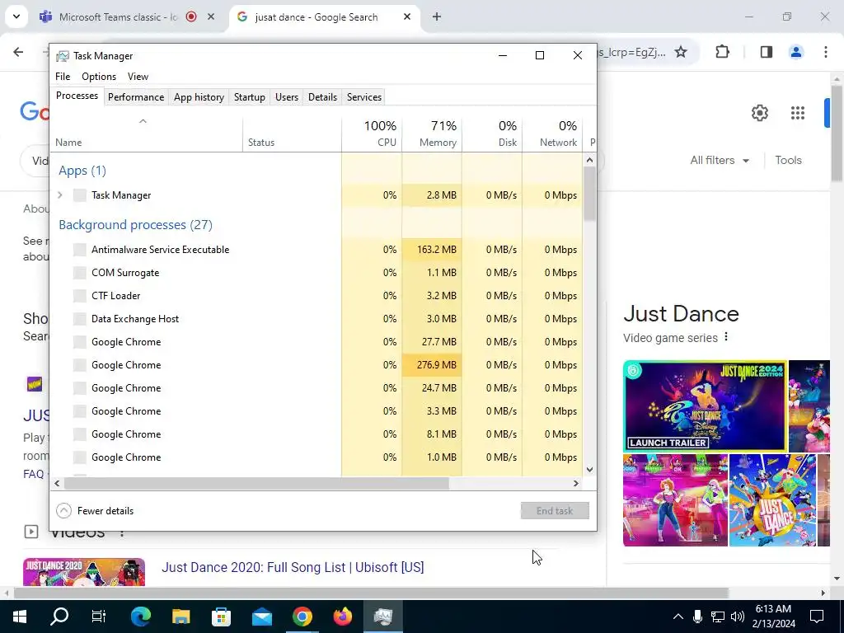Viewport: 844px width, 633px height.
Task: Switch to the Performance tab
Action: pyautogui.click(x=136, y=97)
